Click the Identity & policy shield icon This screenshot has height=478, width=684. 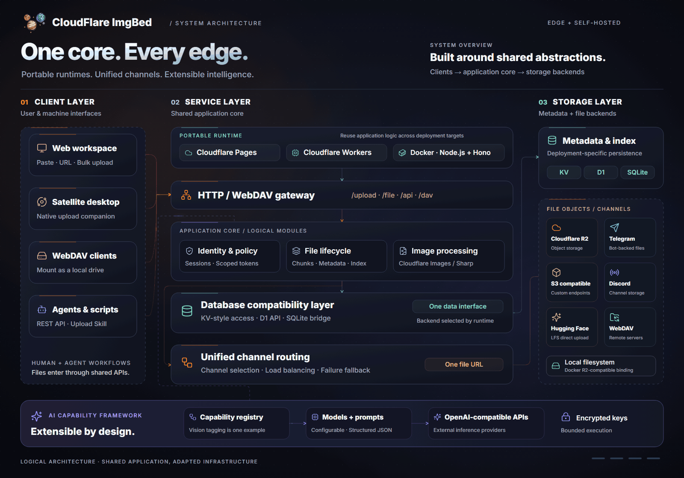[189, 251]
